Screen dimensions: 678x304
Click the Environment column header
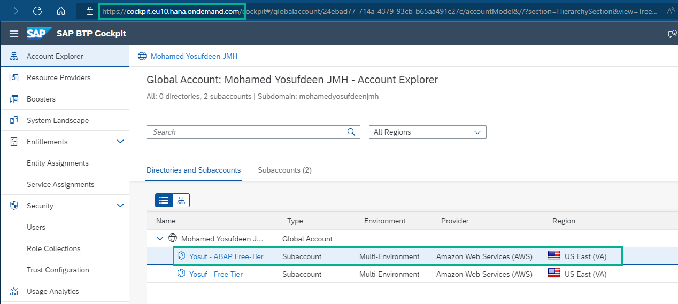pyautogui.click(x=385, y=221)
